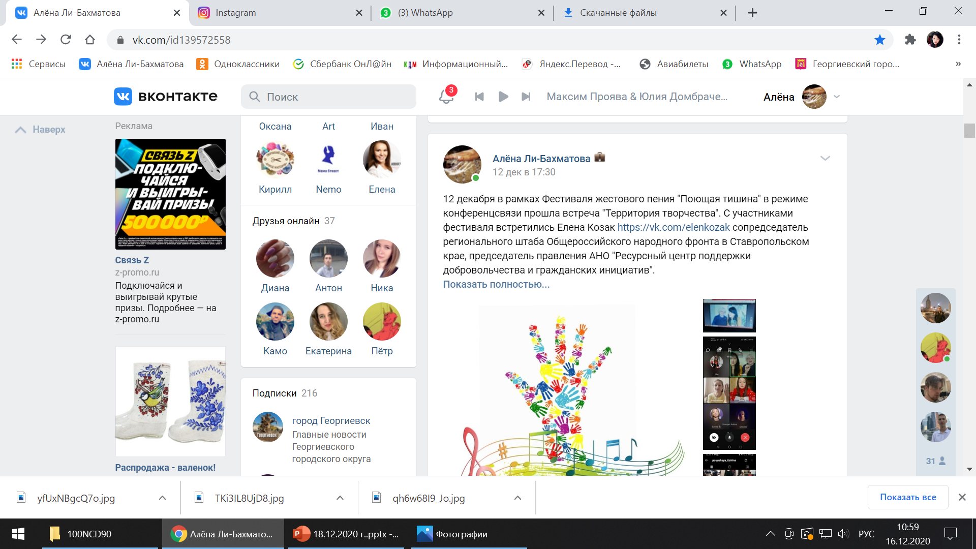Open the Сбербанк ОнЛ@йн bookmark
The width and height of the screenshot is (976, 549).
pyautogui.click(x=342, y=64)
